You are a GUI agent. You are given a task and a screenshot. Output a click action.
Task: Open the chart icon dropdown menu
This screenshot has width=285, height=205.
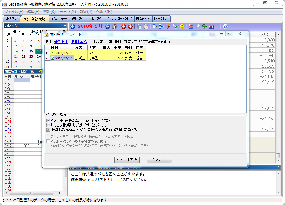(217, 26)
